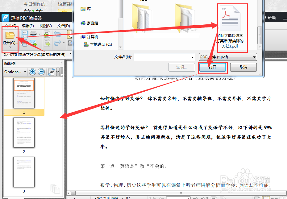Screen dimensions: 287x199
Task: Select the 库 libraries item in dialog sidebar
Action: (86, 9)
